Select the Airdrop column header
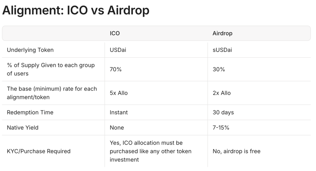The width and height of the screenshot is (316, 171). pos(222,33)
